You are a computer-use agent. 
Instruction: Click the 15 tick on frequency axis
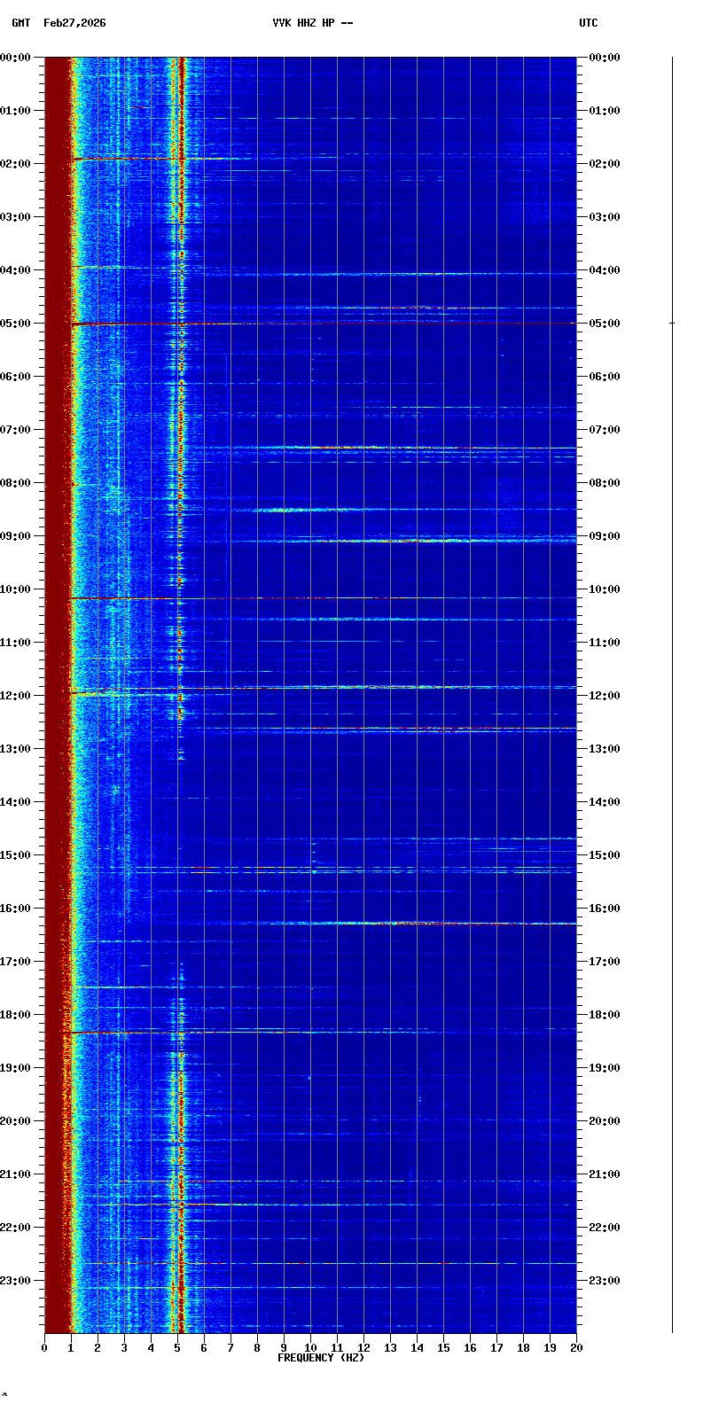point(443,1348)
